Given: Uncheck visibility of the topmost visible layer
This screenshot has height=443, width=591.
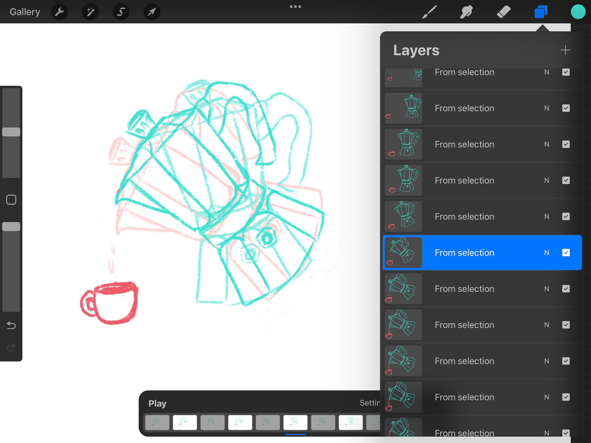Looking at the screenshot, I should pyautogui.click(x=566, y=72).
